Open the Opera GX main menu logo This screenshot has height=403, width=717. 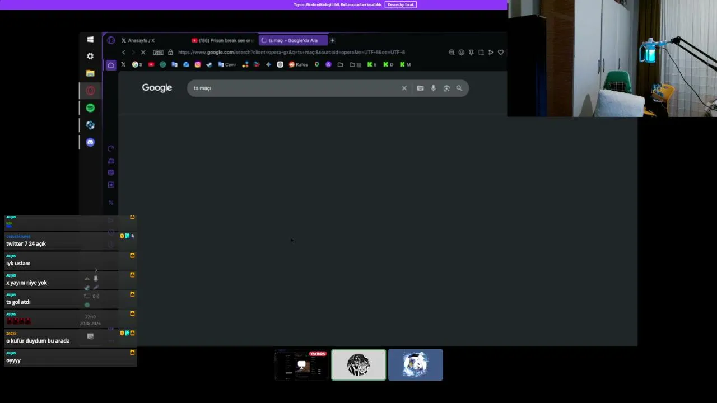coord(111,40)
